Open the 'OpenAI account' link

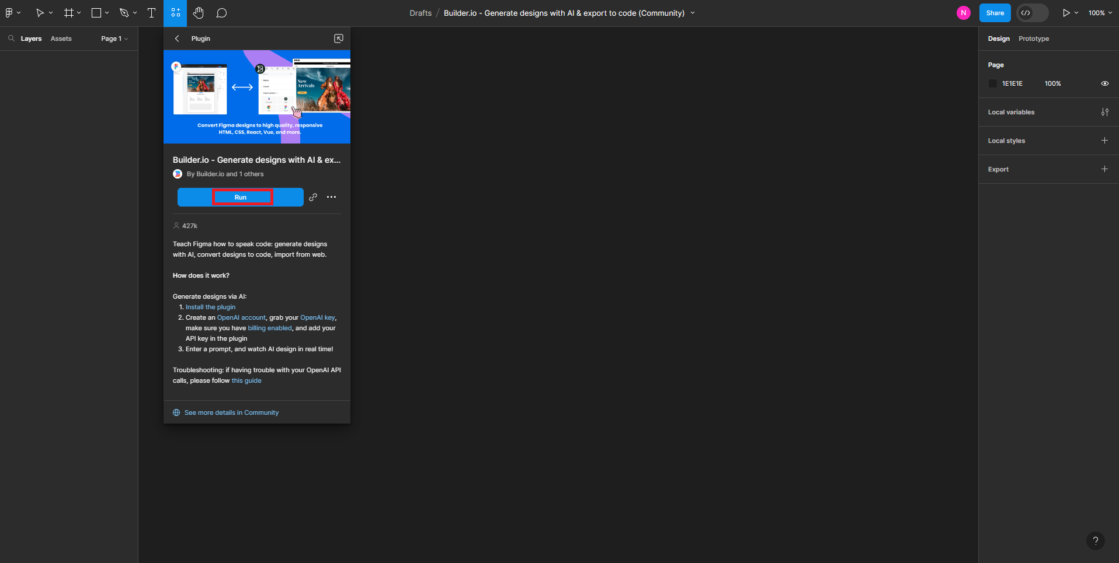(241, 317)
